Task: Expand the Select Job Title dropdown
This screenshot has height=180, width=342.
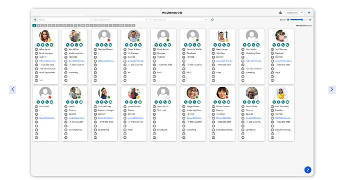Action: tap(180, 20)
